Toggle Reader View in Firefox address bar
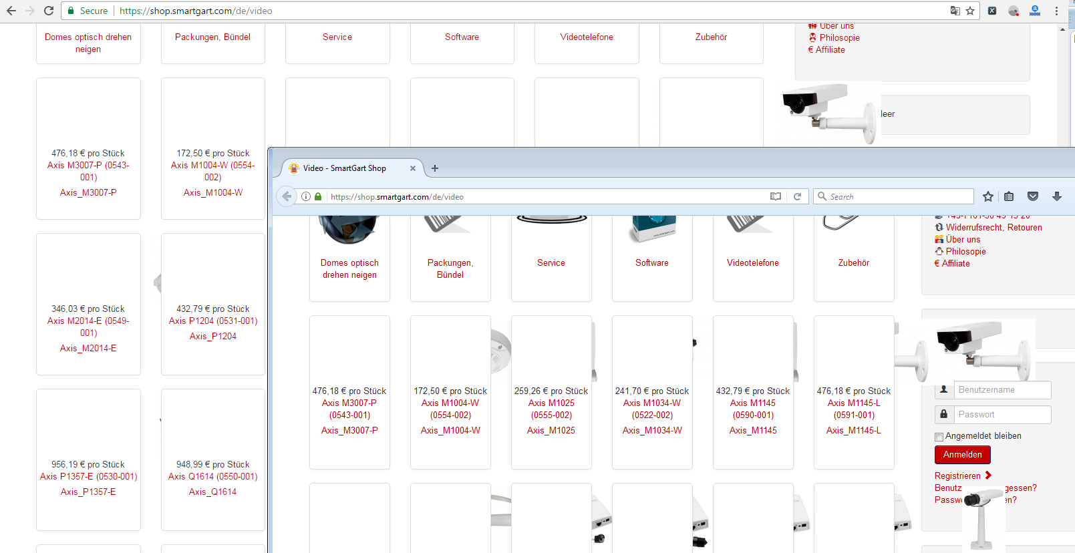The height and width of the screenshot is (553, 1075). coord(776,196)
